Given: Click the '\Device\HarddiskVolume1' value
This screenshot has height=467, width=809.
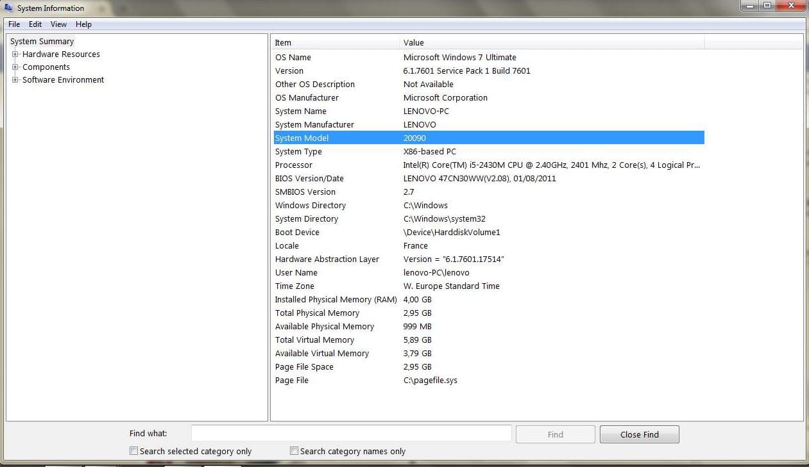Looking at the screenshot, I should tap(452, 233).
